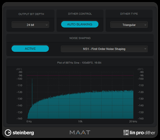Open the Triangular dither type dropdown
The height and width of the screenshot is (140, 160).
[x=129, y=25]
